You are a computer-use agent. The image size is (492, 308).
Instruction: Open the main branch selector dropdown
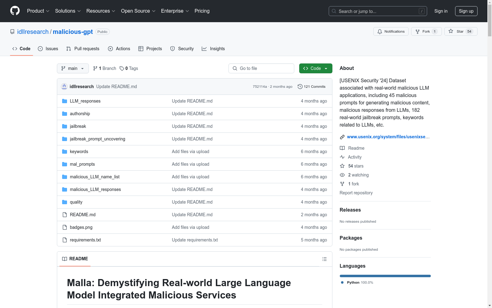tap(73, 68)
